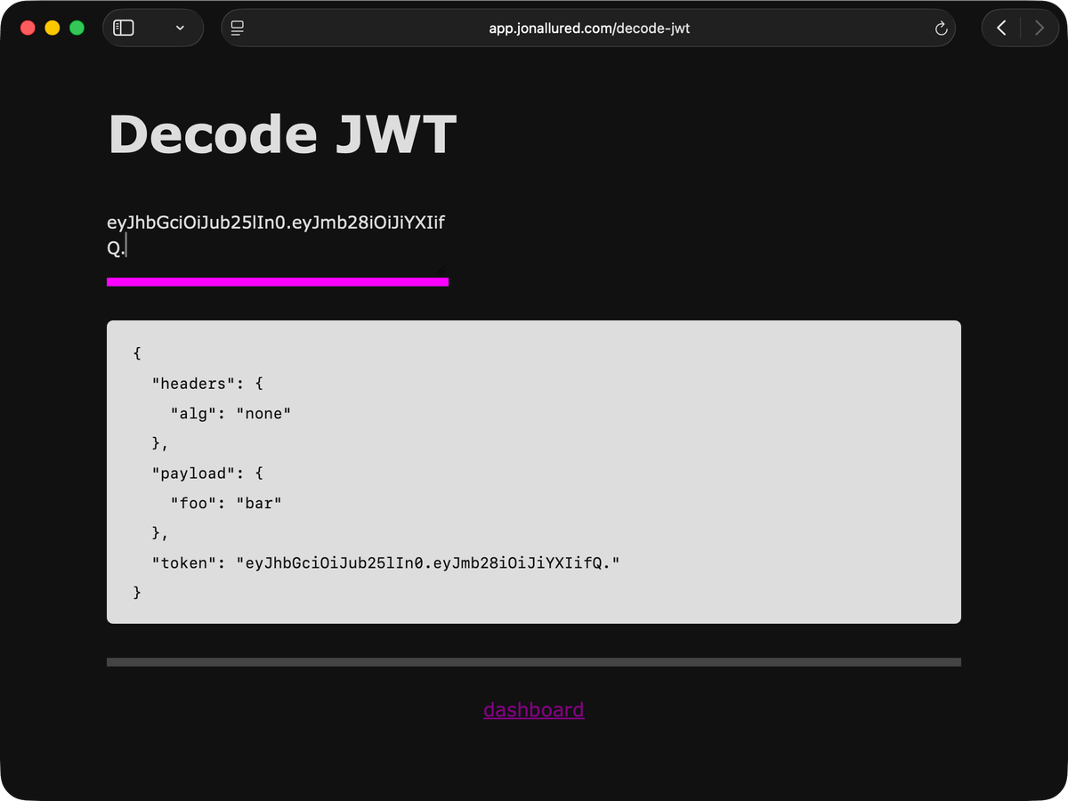This screenshot has height=801, width=1068.
Task: Click the gray divider bar below the output
Action: [x=533, y=661]
